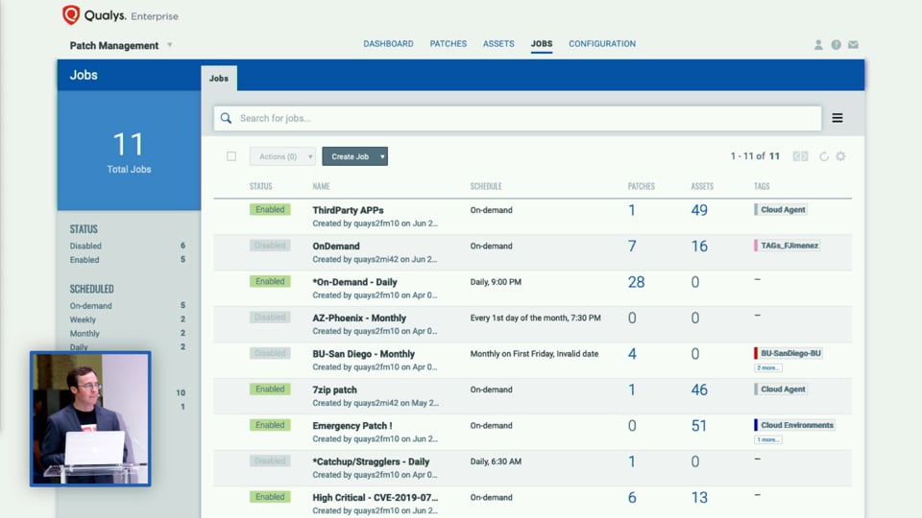Screen dimensions: 922x518
Task: Filter by Weekly schedule
Action: [83, 319]
